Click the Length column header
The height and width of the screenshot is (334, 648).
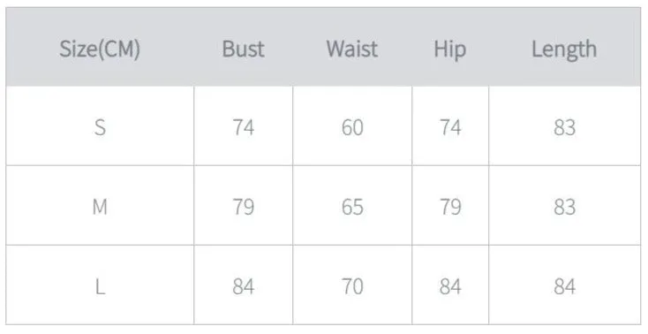[x=564, y=50]
